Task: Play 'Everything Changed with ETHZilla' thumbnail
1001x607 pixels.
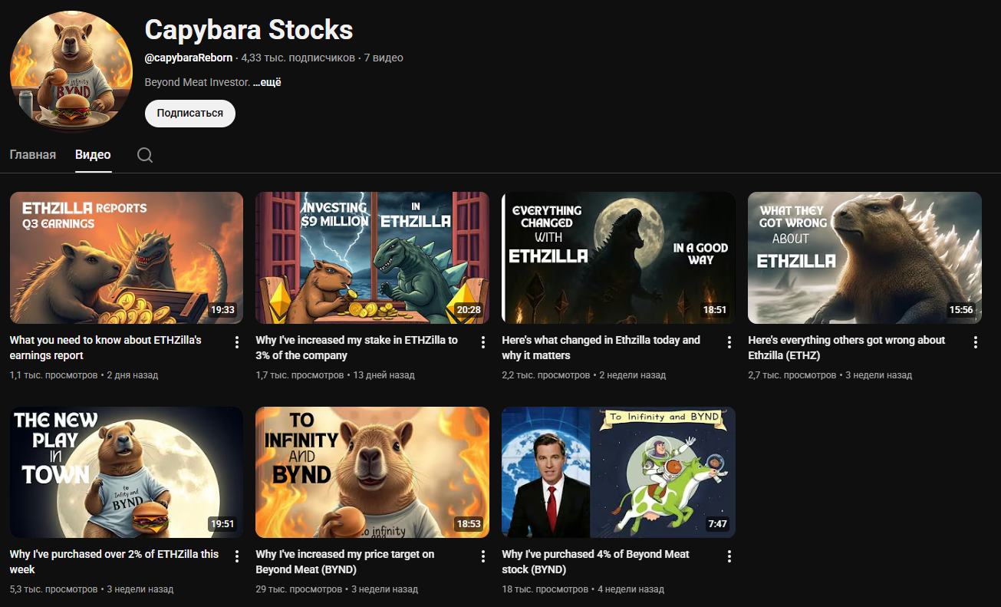Action: pyautogui.click(x=618, y=257)
